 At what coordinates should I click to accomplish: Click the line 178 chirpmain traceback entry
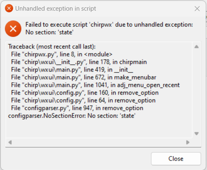coord(79,62)
